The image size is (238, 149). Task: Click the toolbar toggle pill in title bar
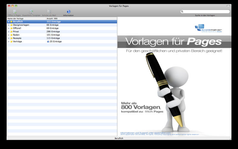point(228,6)
